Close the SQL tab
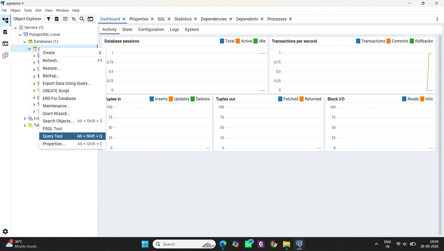The width and height of the screenshot is (444, 251). point(169,19)
